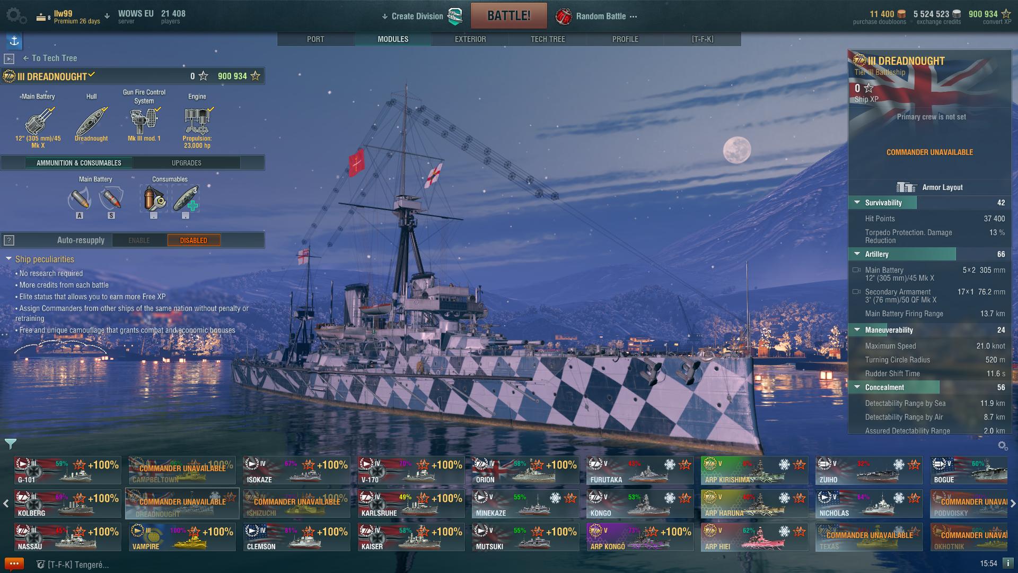The height and width of the screenshot is (573, 1018).
Task: Collapse the Artillery stats section
Action: click(857, 254)
